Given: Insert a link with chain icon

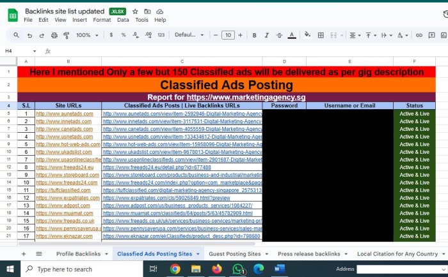Looking at the screenshot, I should tap(419, 35).
